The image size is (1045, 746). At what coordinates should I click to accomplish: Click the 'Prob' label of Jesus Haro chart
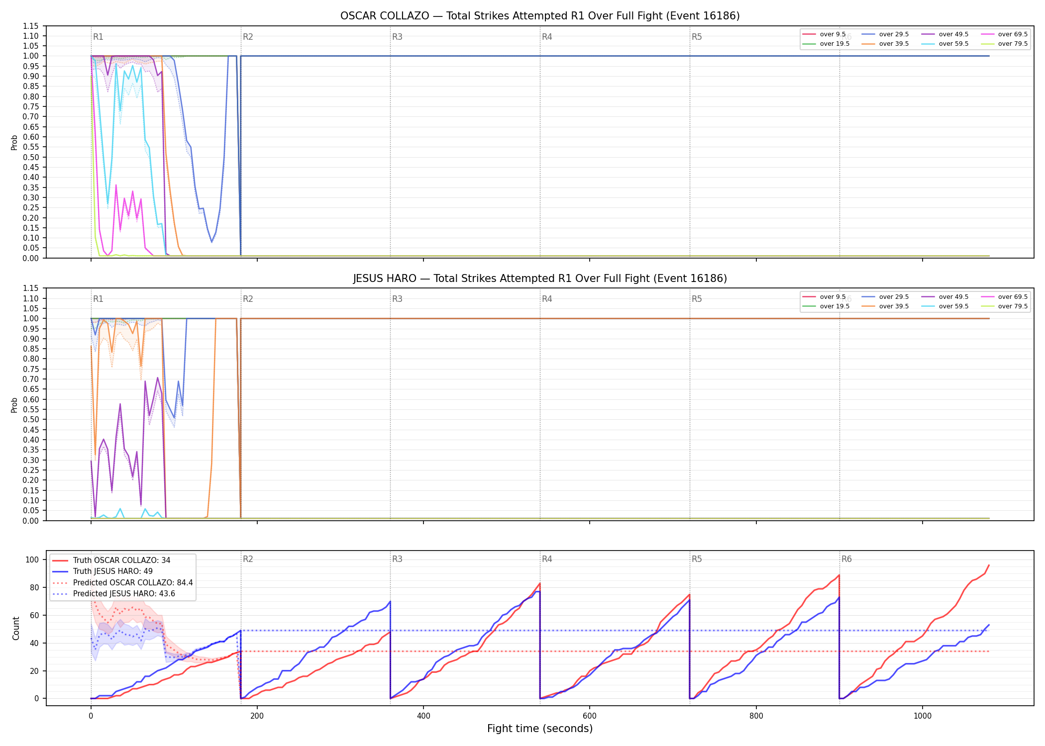point(14,405)
